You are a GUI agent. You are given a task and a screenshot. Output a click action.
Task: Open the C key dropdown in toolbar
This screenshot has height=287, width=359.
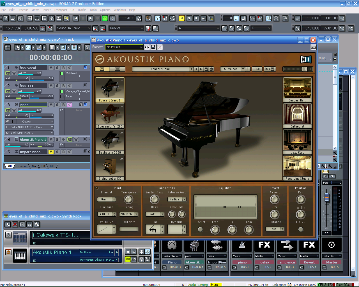click(261, 28)
